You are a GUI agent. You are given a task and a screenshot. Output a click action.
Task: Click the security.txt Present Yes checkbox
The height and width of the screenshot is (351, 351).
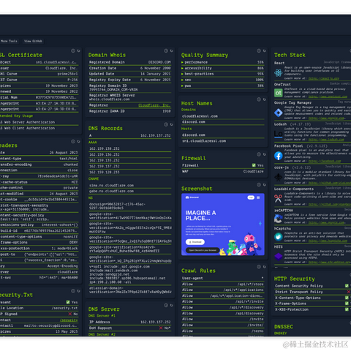click(x=68, y=302)
